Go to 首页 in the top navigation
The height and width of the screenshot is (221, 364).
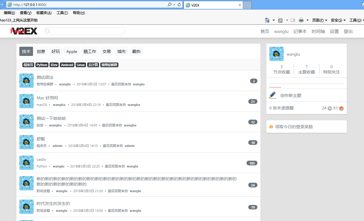tap(265, 31)
